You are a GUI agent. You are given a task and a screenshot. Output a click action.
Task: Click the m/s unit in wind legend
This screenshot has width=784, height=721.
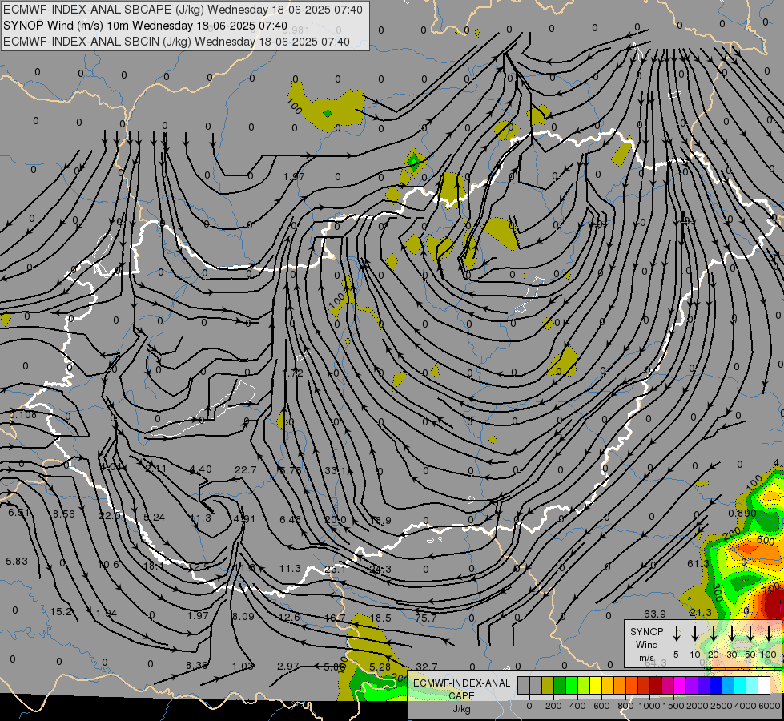(646, 658)
